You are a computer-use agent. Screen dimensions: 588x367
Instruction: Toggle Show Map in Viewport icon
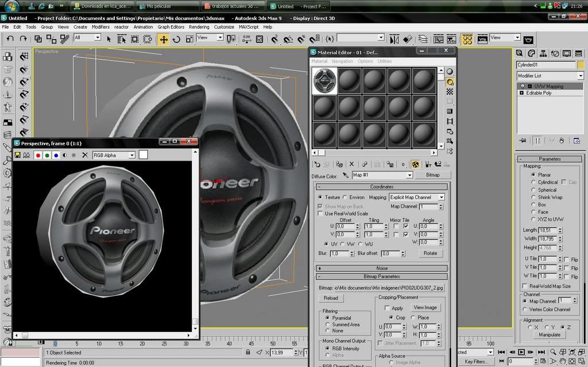(415, 165)
